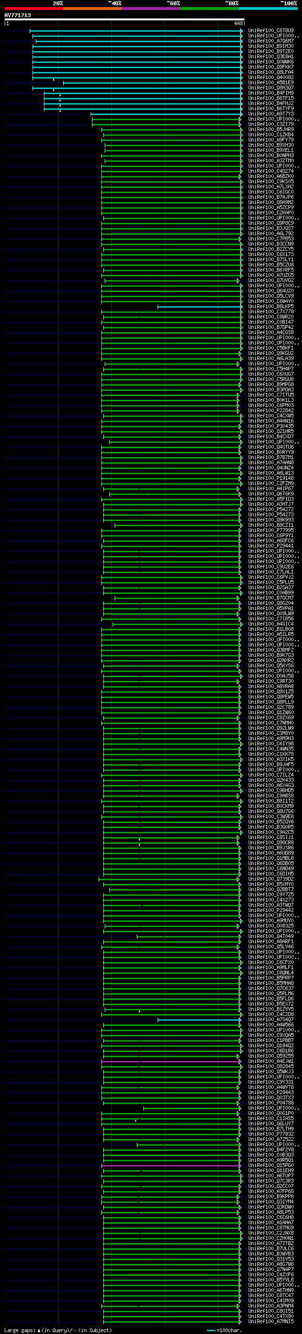
Task: Select label UniRef100_Q739D2
Action: pyautogui.click(x=270, y=879)
